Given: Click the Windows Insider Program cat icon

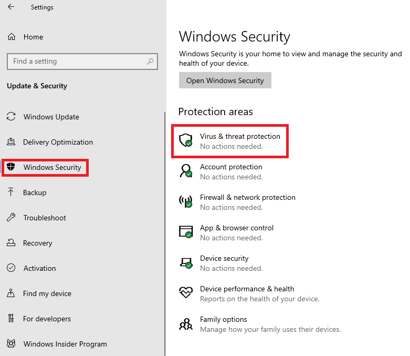Looking at the screenshot, I should tap(11, 343).
